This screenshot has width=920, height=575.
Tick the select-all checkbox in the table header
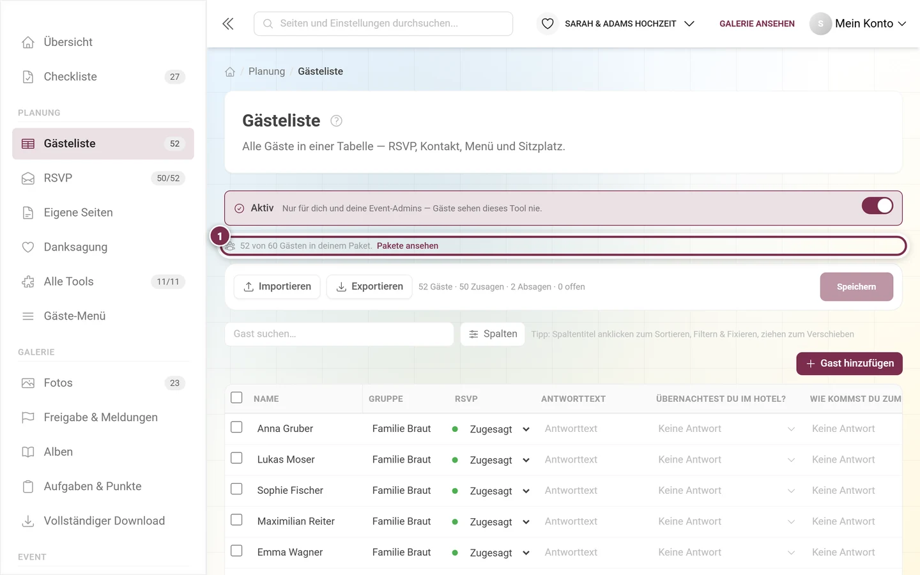tap(236, 397)
